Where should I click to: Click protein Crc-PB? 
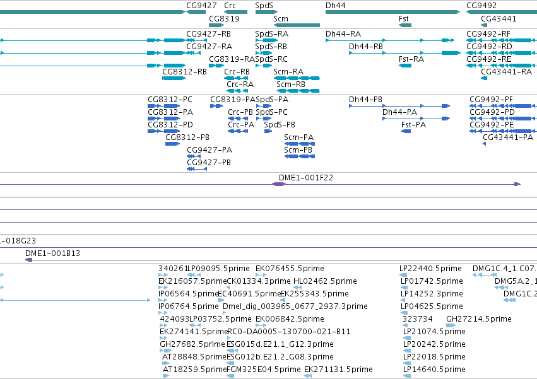click(238, 119)
